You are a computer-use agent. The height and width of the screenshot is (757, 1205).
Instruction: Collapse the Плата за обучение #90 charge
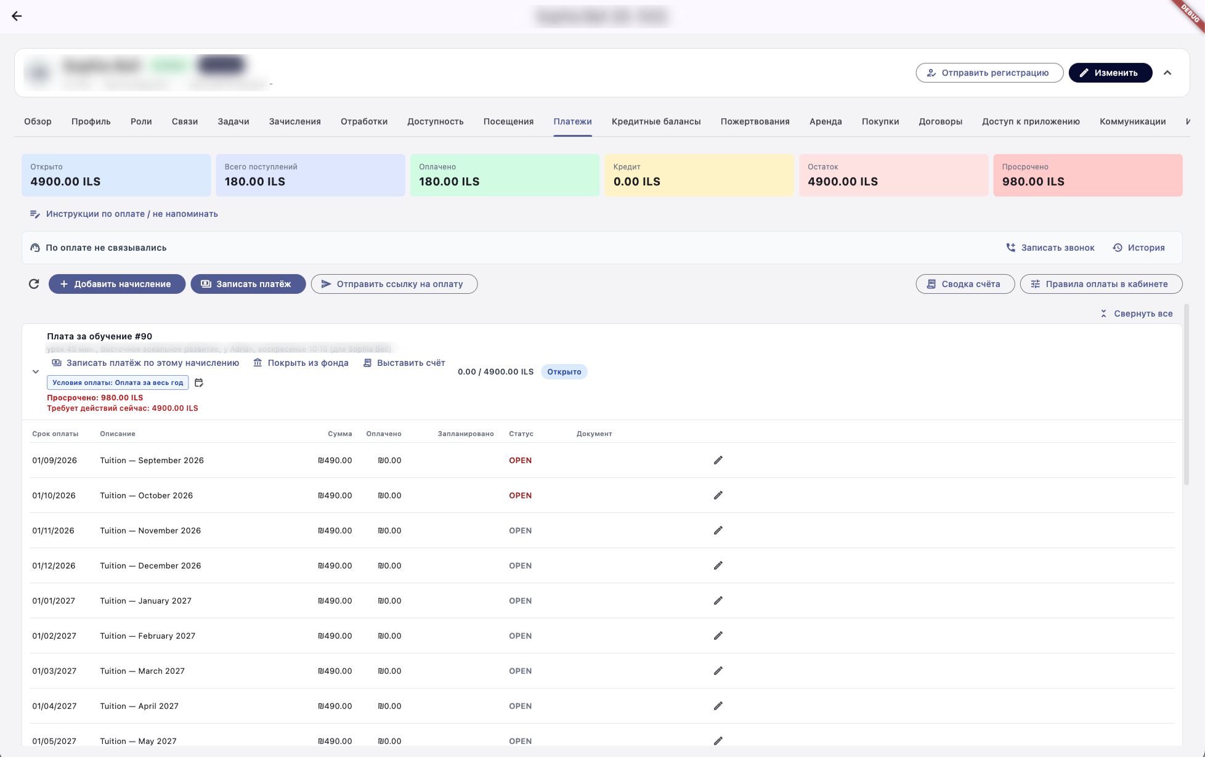[36, 371]
